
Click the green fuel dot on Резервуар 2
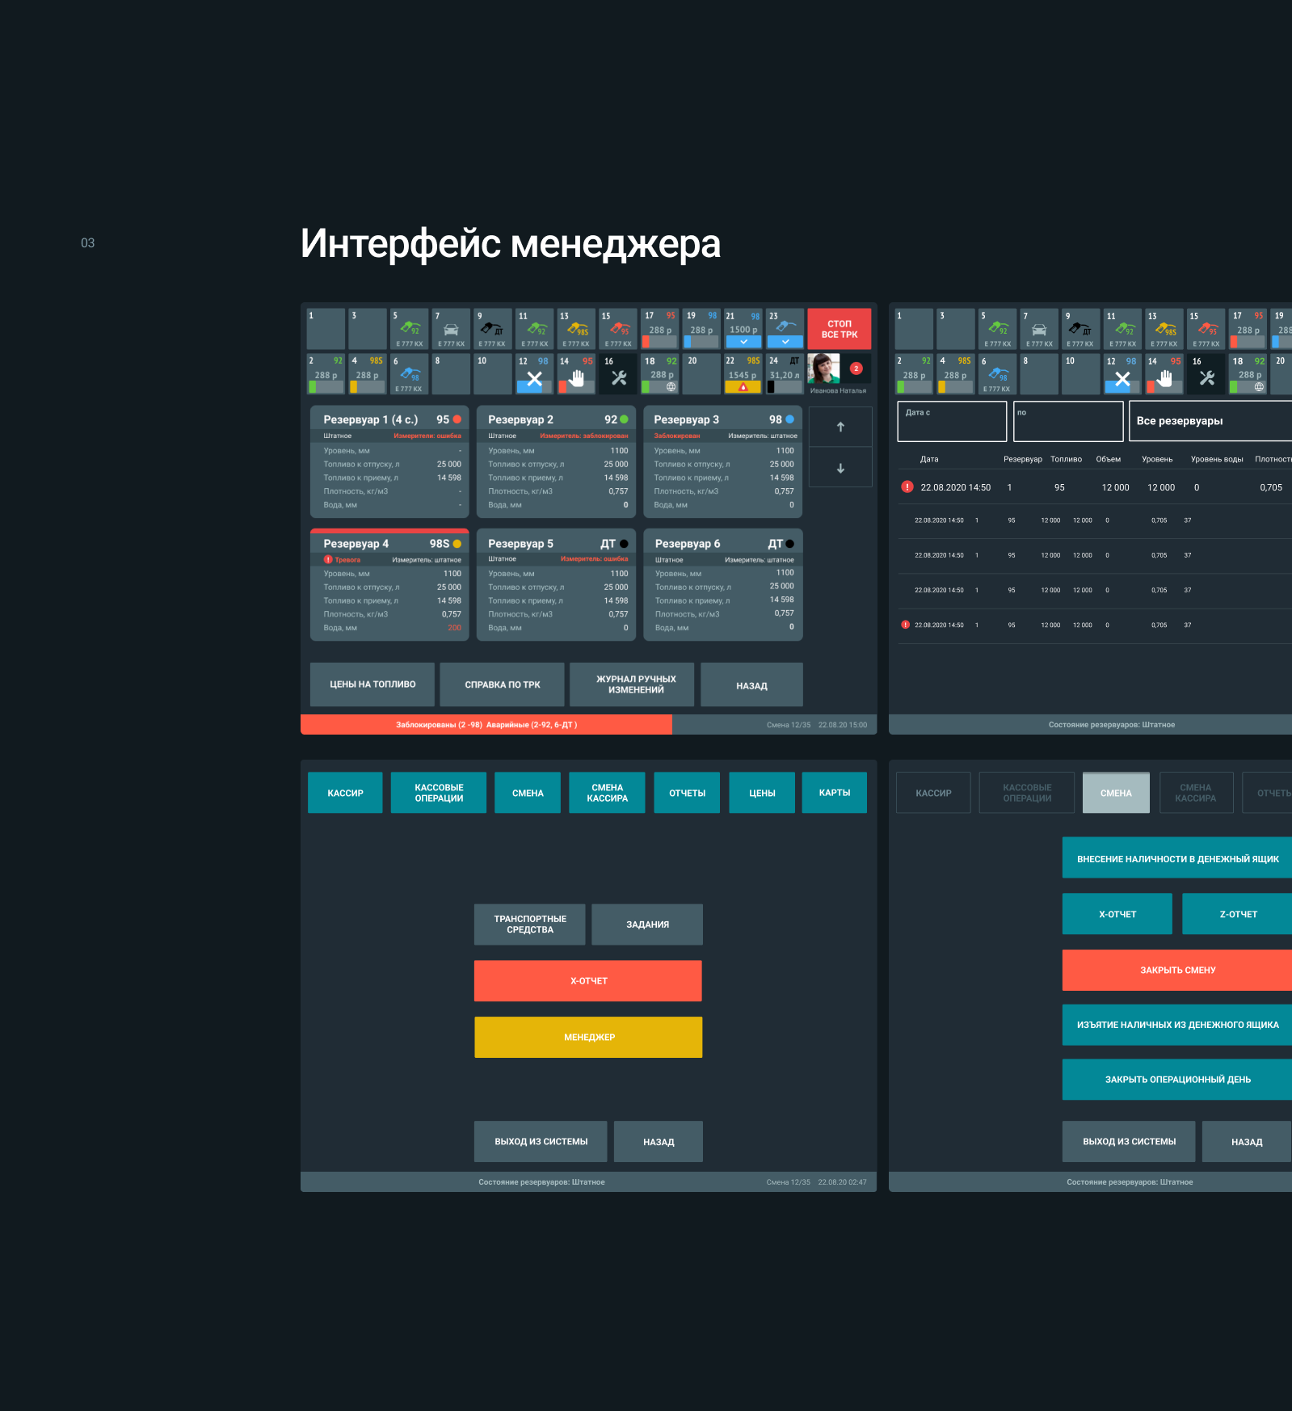[x=624, y=419]
